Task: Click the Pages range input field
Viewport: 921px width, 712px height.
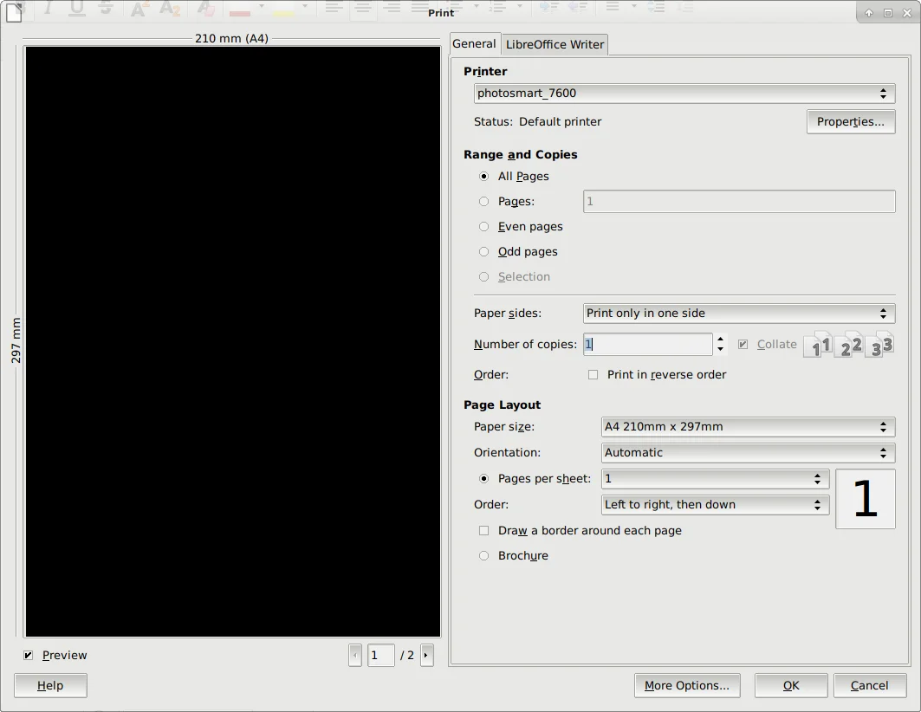Action: click(x=739, y=201)
